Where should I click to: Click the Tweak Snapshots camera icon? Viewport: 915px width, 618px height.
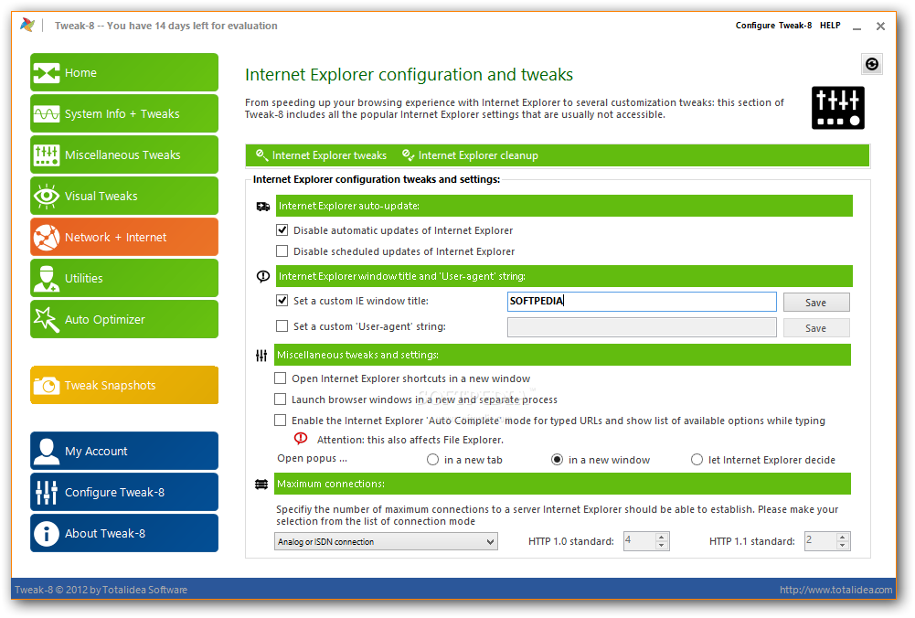coord(47,385)
